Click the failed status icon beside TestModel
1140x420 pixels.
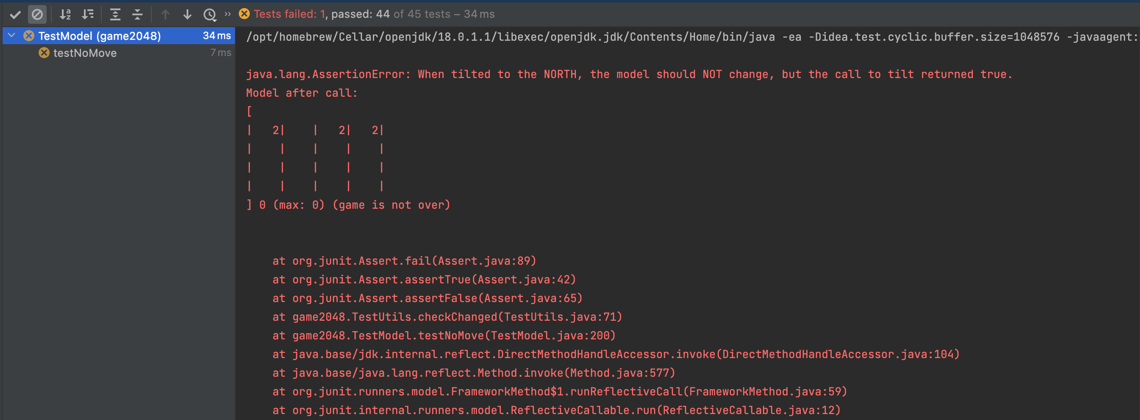[29, 36]
